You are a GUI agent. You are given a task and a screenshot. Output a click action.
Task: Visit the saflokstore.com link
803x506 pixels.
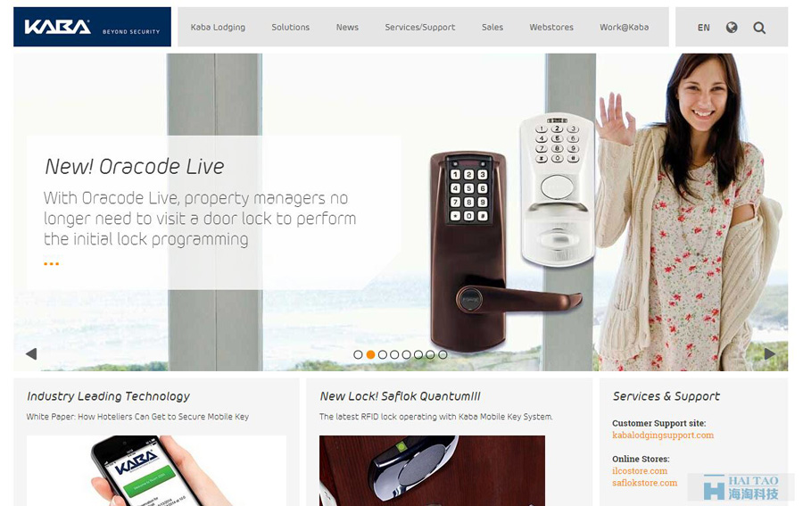tap(644, 483)
